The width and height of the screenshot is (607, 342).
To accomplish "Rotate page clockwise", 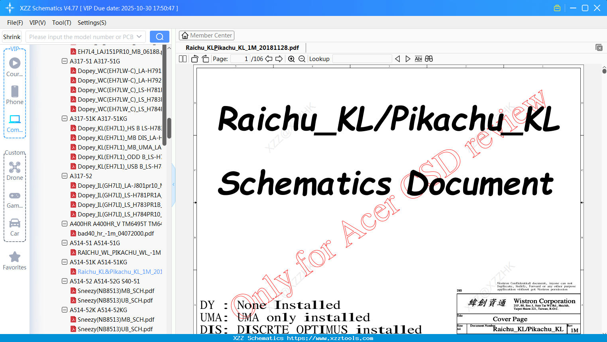I will [205, 59].
